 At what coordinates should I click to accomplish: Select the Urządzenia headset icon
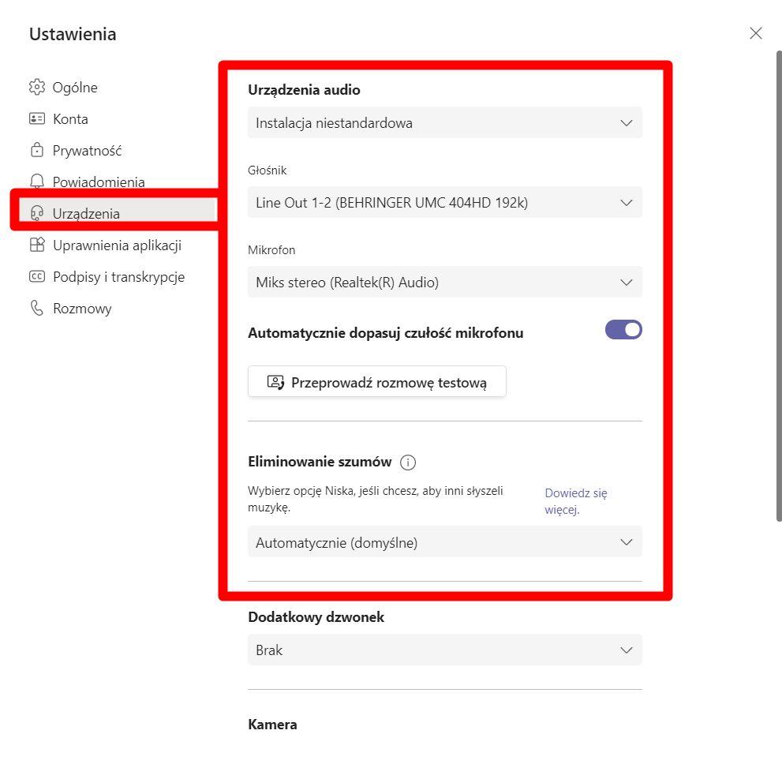(x=37, y=213)
